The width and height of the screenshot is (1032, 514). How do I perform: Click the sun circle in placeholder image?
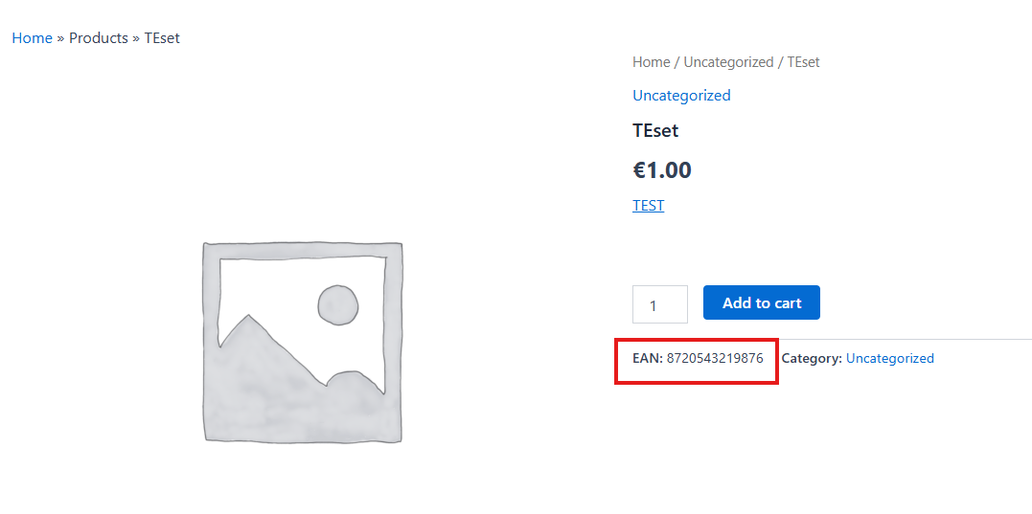(338, 305)
